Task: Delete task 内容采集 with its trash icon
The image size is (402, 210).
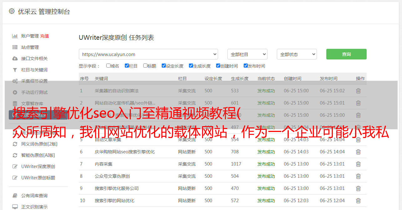Action: 359,164
